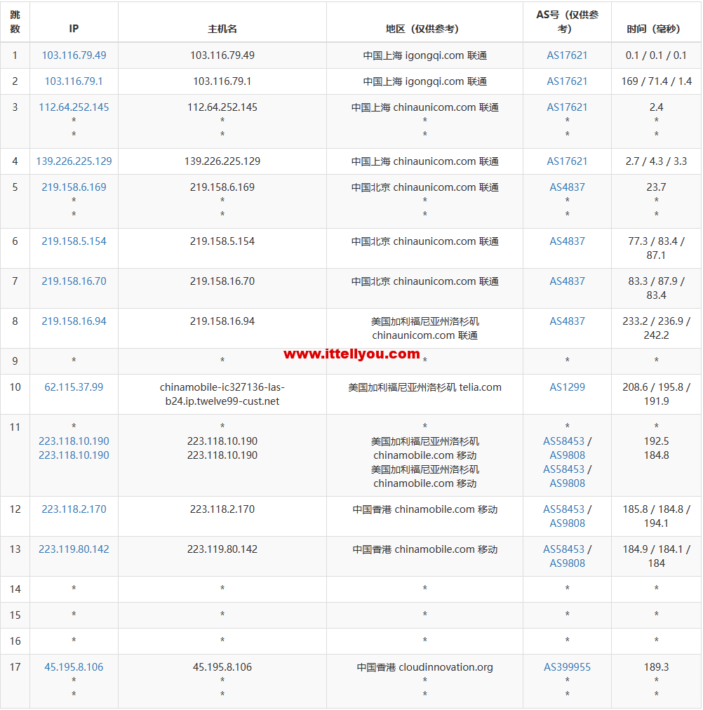Follow AS4837 link in hop 8 row
703x710 pixels.
tap(567, 321)
